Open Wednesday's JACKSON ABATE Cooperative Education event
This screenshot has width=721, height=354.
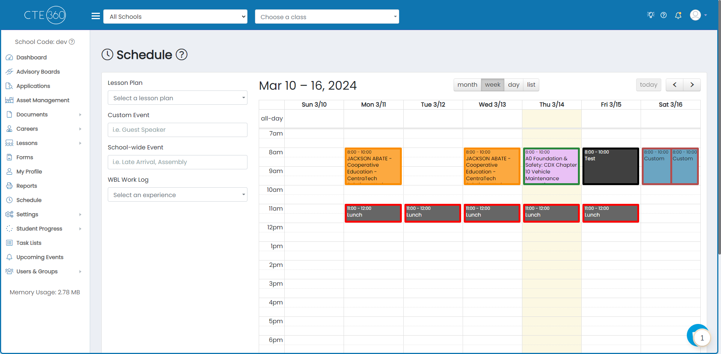click(x=492, y=166)
